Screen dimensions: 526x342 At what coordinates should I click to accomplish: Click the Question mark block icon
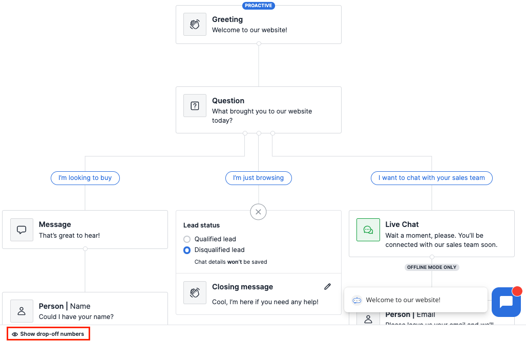pyautogui.click(x=195, y=106)
